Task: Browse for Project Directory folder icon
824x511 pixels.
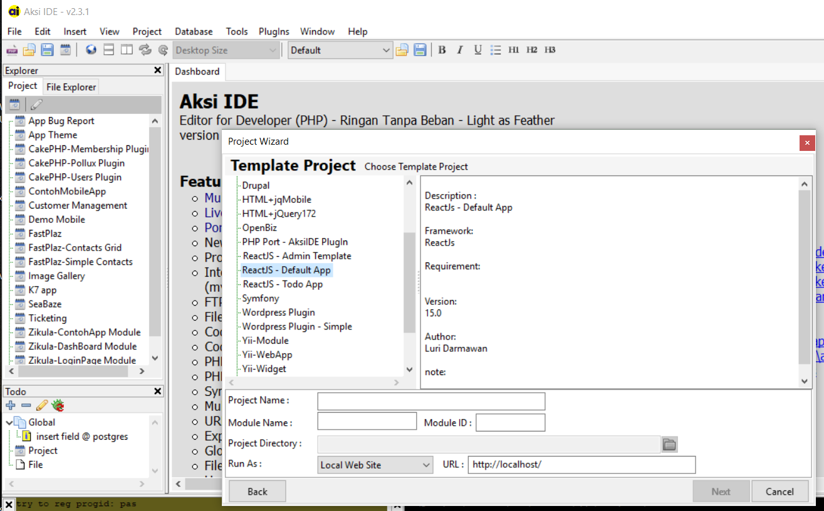Action: (670, 445)
